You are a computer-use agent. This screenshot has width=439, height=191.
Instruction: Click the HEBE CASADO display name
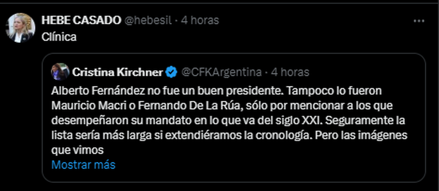[x=81, y=20]
